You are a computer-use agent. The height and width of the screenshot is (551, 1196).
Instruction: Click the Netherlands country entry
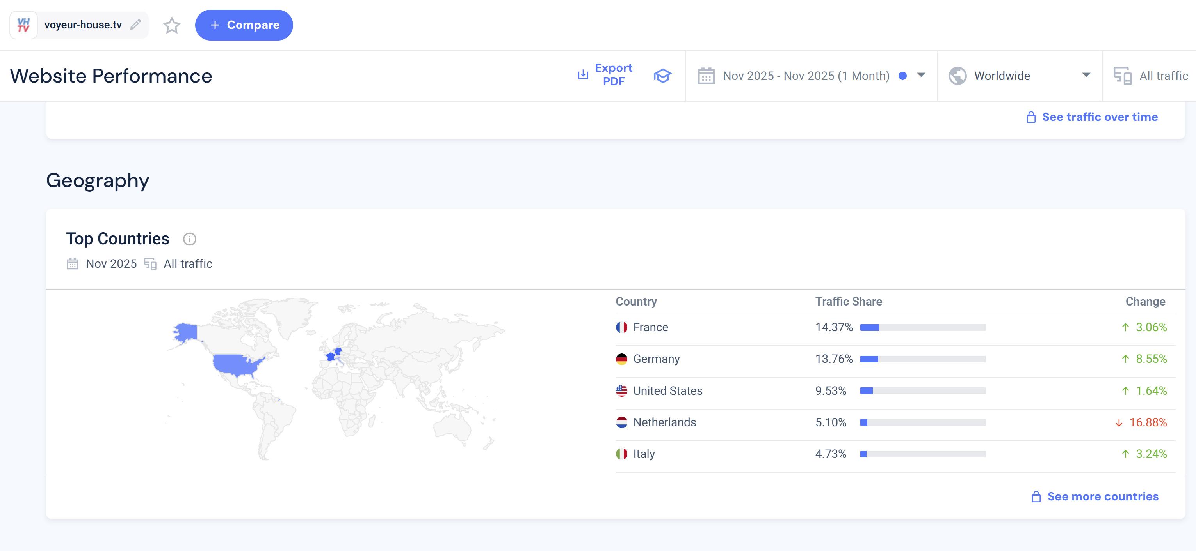664,422
